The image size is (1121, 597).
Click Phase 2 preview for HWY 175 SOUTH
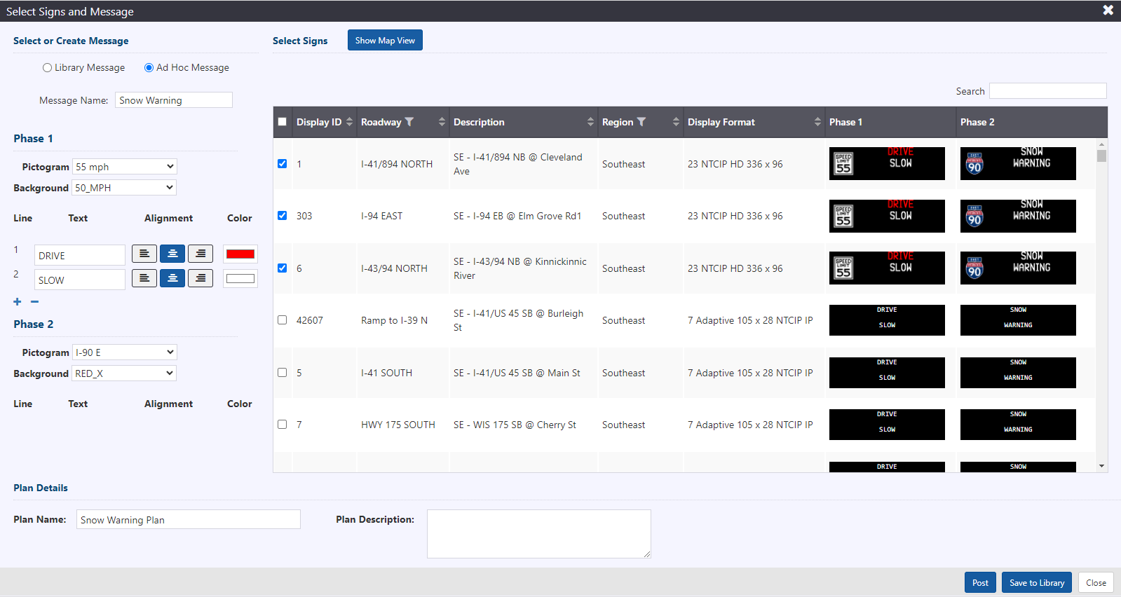pyautogui.click(x=1018, y=425)
